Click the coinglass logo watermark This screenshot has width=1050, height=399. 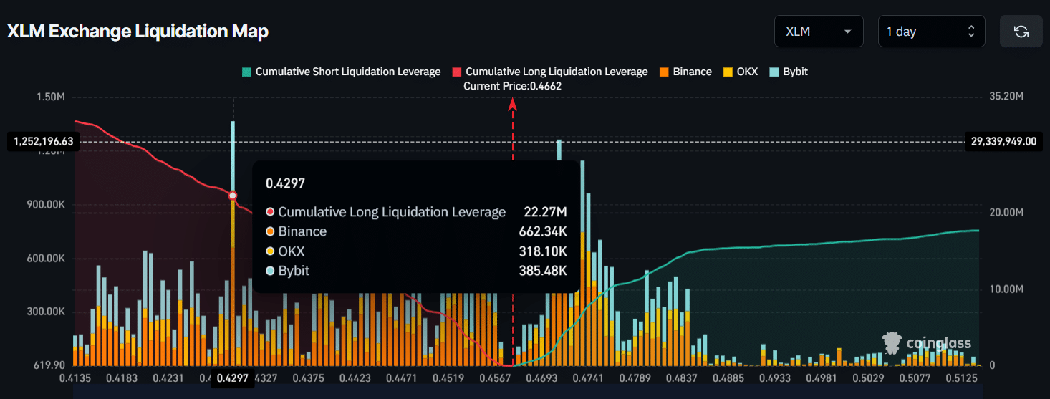click(926, 343)
